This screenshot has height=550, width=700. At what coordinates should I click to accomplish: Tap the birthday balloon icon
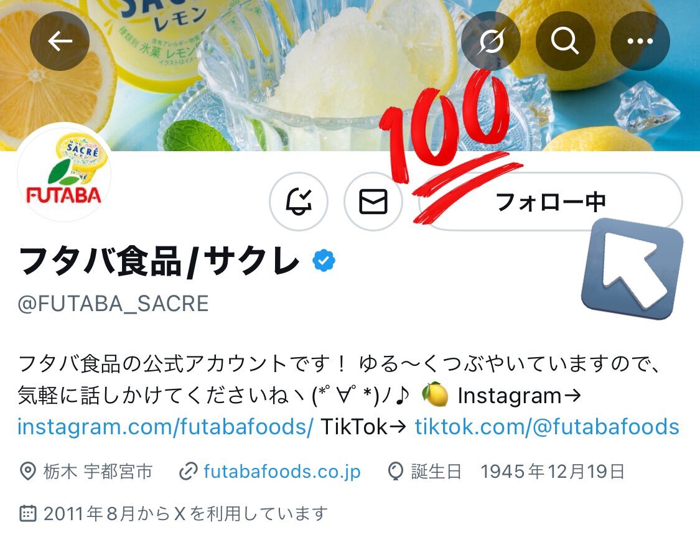[396, 472]
